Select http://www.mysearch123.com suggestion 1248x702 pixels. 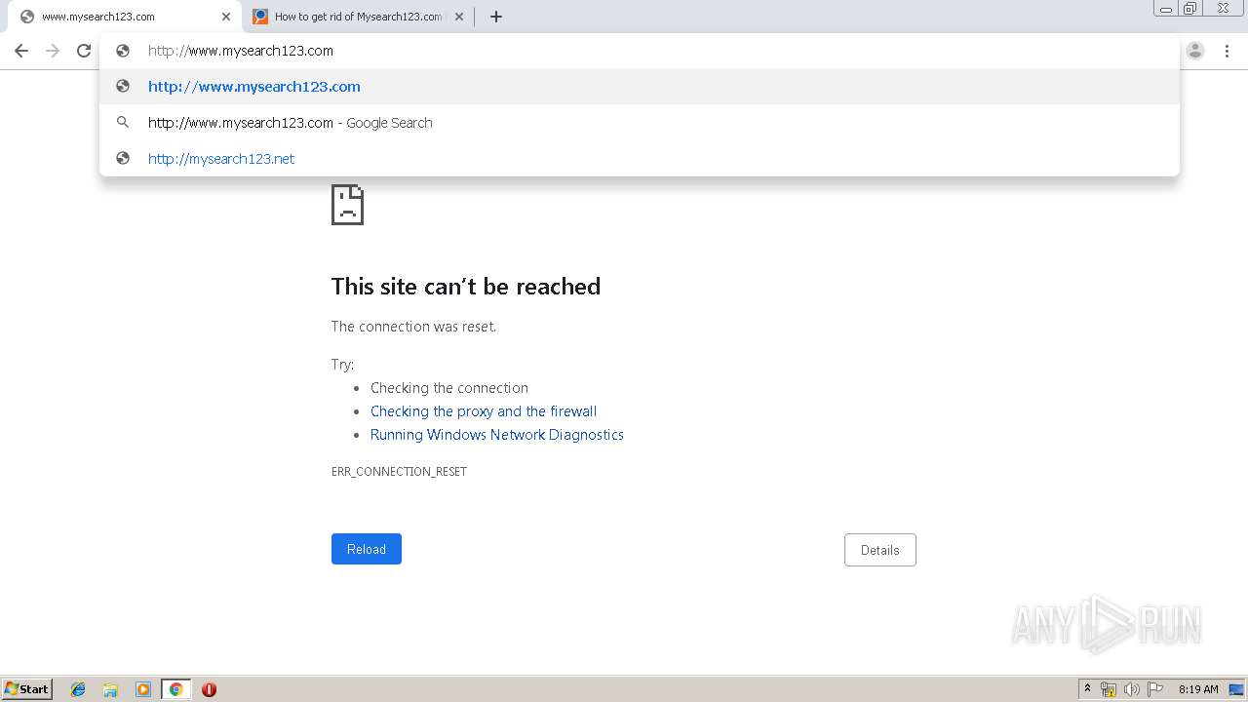point(640,87)
